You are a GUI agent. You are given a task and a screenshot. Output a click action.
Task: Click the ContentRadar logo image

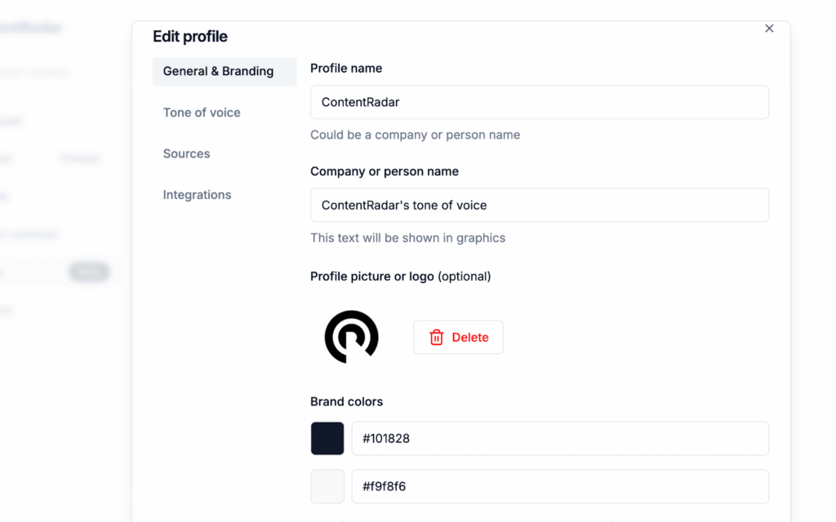pyautogui.click(x=351, y=337)
